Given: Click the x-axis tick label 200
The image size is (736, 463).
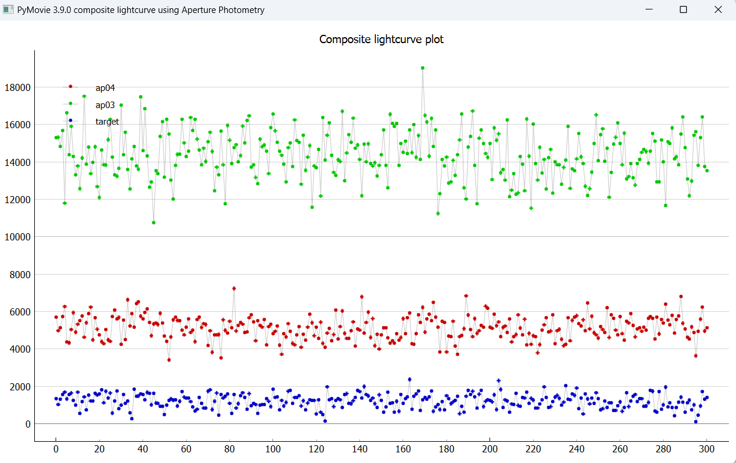Looking at the screenshot, I should coord(490,448).
